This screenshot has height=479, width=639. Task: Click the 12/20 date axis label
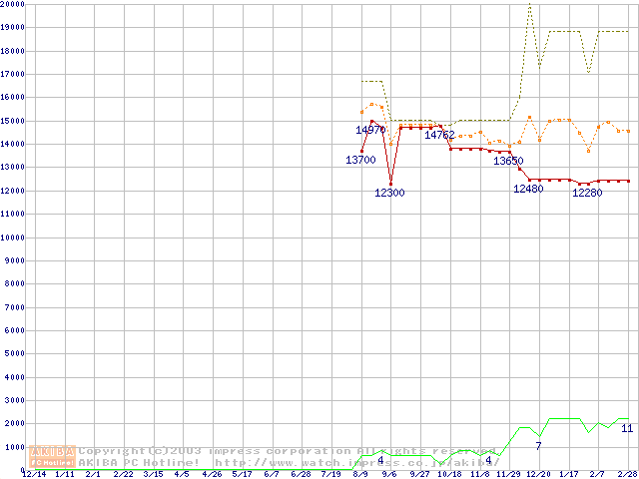(x=538, y=474)
